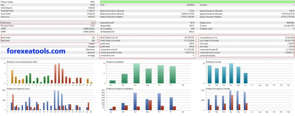
Task: Click the loss trades value 29 (20.71%)
Action: (289, 41)
